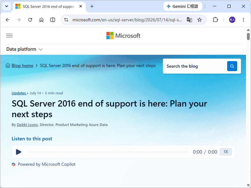Open author Debbi Lyons link
Image resolution: width=251 pixels, height=188 pixels.
[27, 125]
